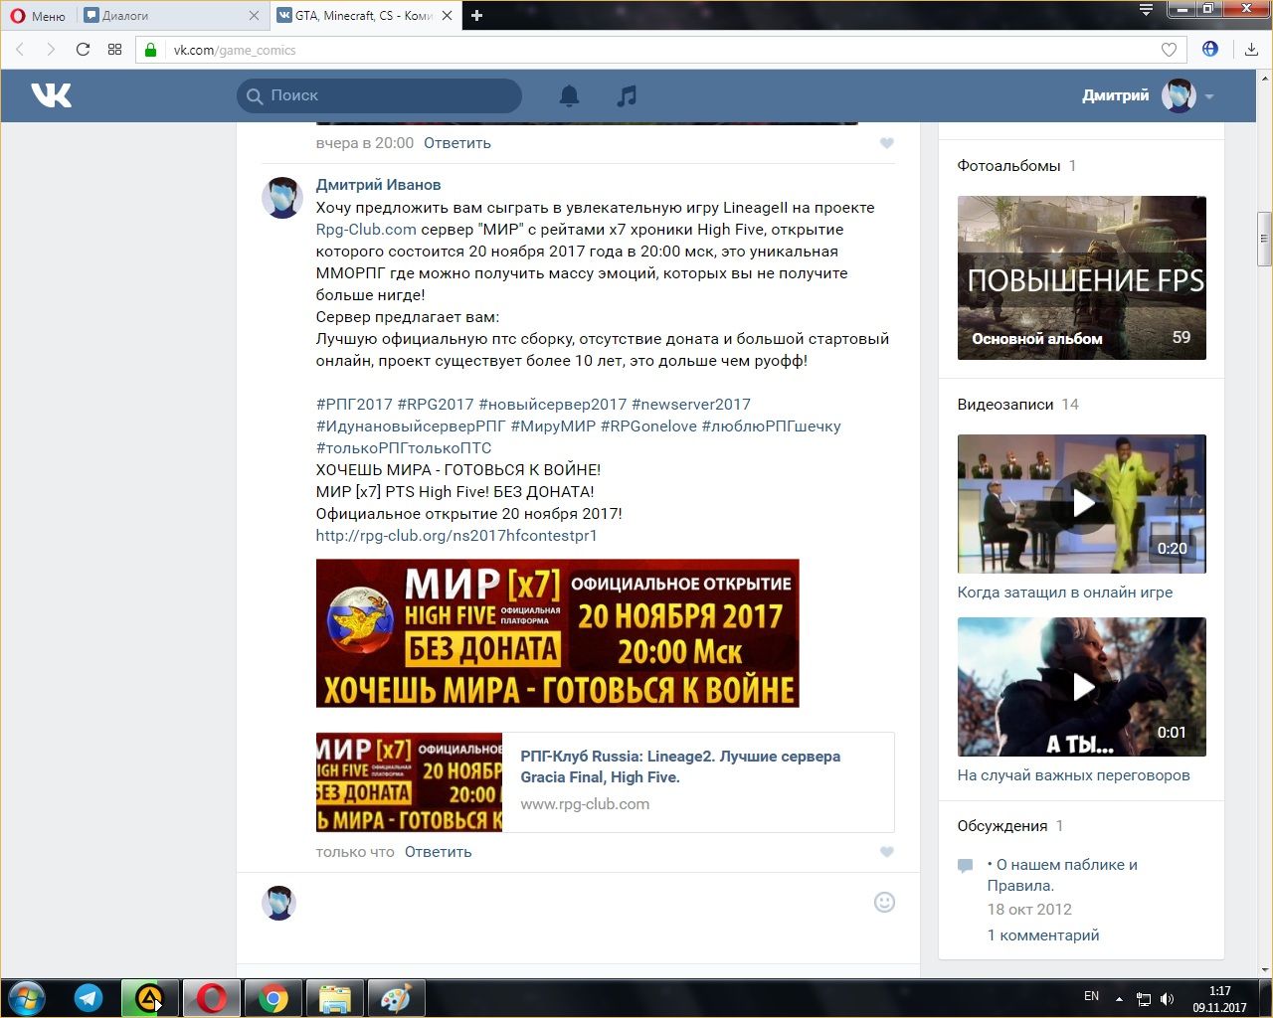Screen dimensions: 1273x1018
Task: Add page to bookmarks with the heart
Action: 1169,50
